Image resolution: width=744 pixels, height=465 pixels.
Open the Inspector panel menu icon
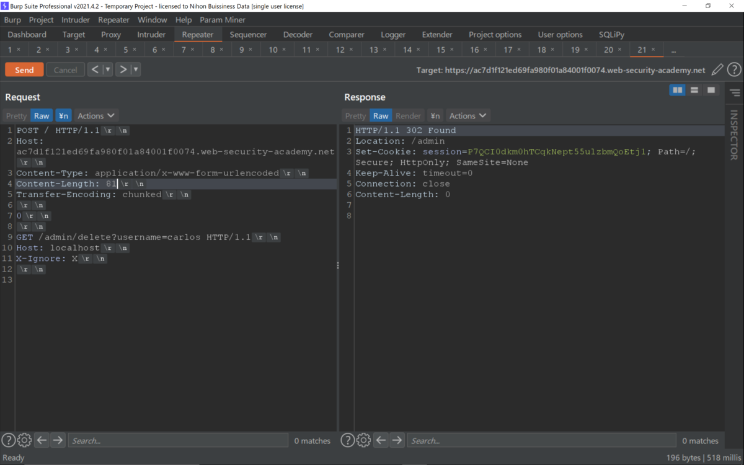(735, 93)
